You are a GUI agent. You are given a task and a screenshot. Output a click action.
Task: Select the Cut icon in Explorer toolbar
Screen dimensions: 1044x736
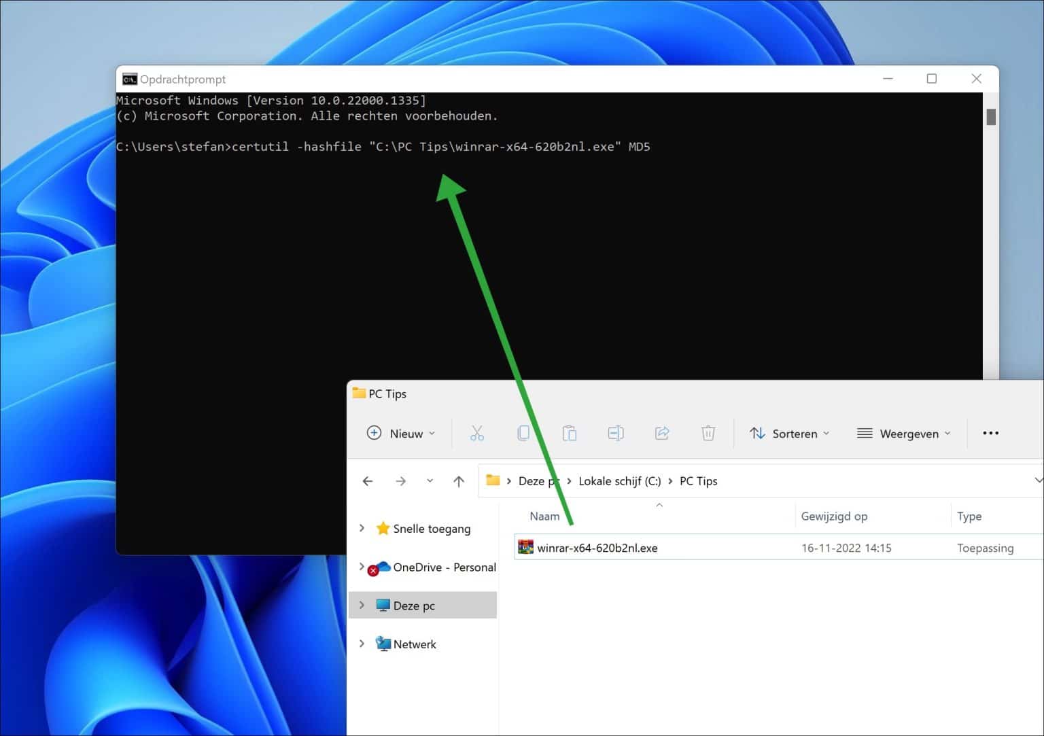coord(477,433)
